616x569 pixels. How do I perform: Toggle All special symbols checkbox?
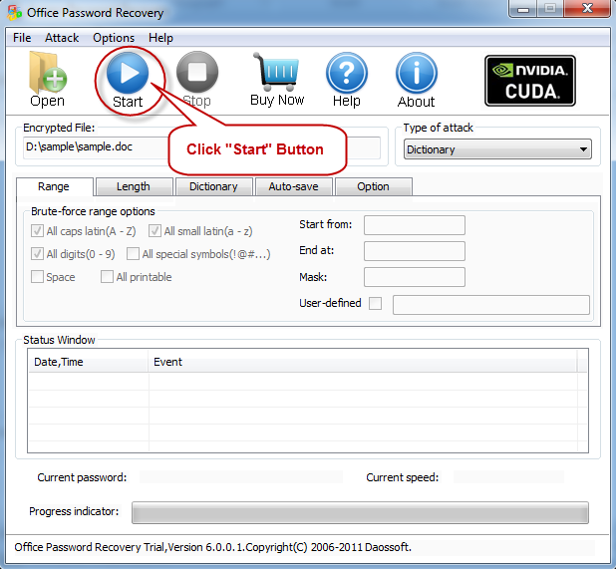click(133, 254)
